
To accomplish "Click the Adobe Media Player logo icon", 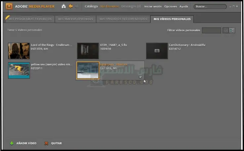I will (x=10, y=6).
